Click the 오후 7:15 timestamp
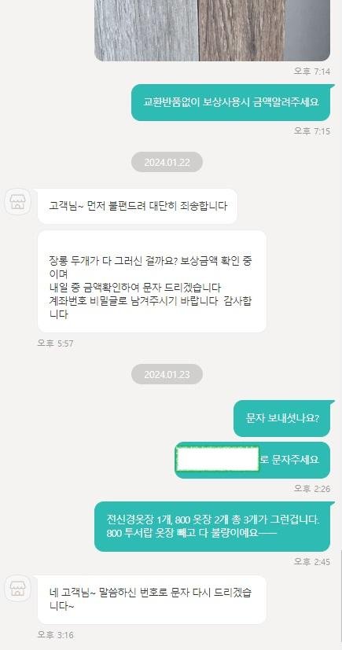 (x=312, y=131)
